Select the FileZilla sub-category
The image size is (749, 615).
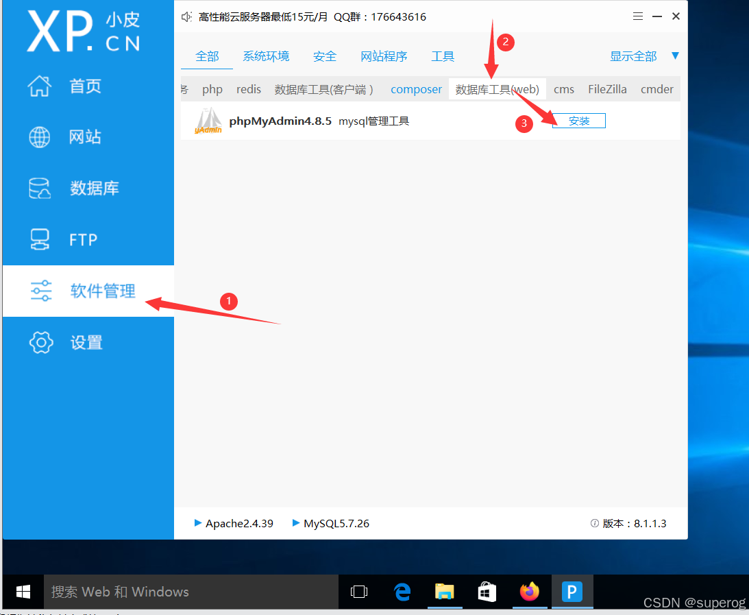coord(607,89)
